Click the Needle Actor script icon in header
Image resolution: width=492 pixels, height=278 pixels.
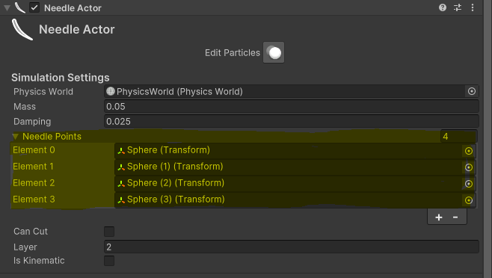pos(20,7)
